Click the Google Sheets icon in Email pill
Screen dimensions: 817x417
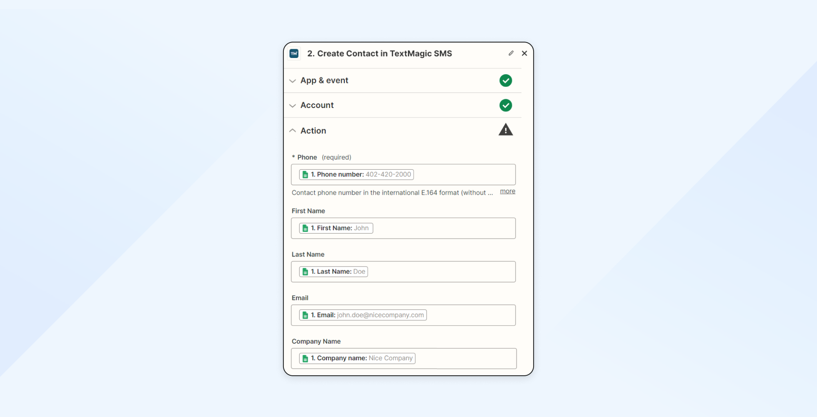305,315
